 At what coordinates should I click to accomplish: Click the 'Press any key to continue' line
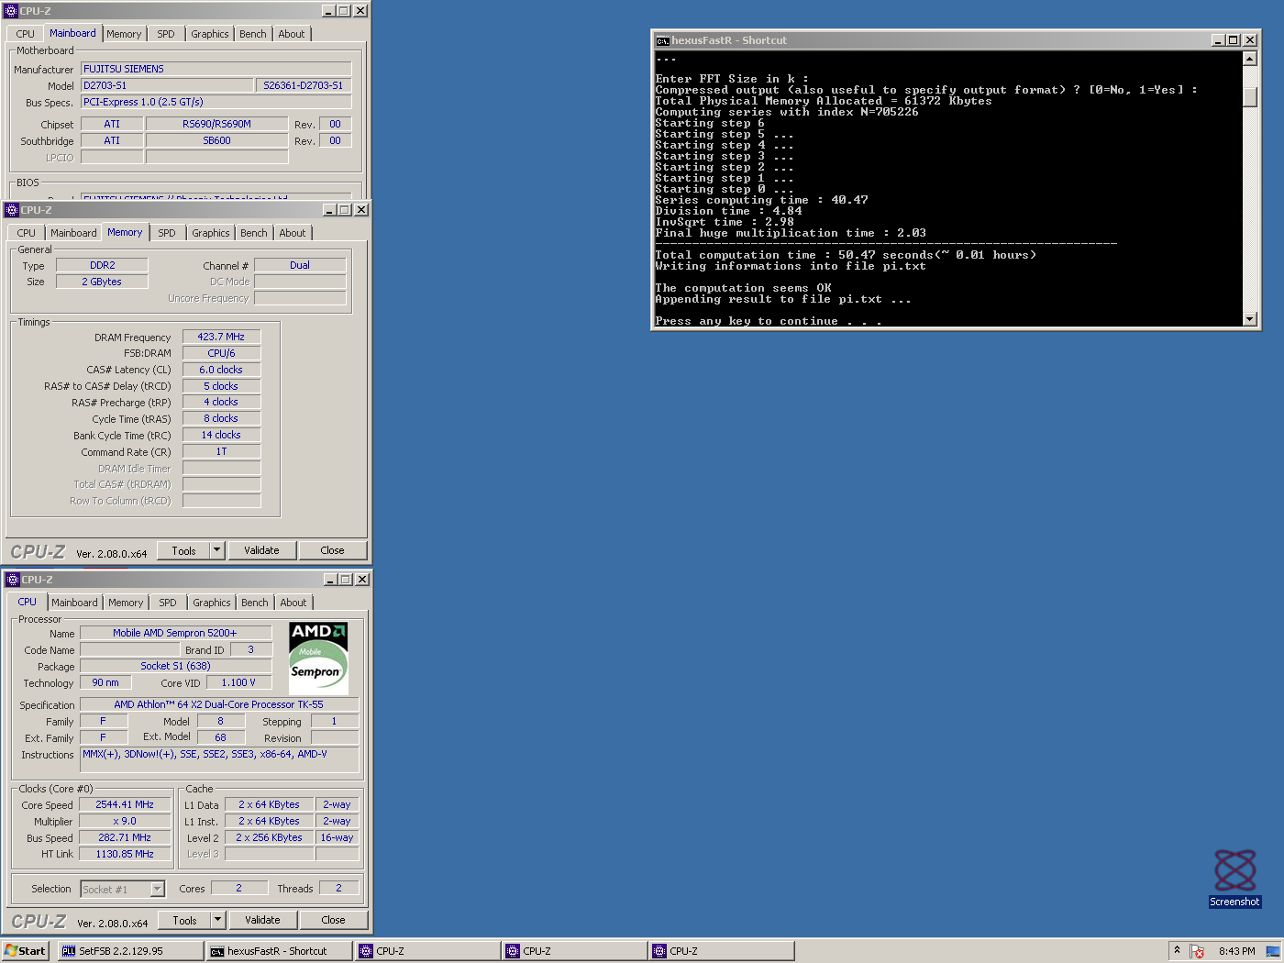pyautogui.click(x=769, y=321)
